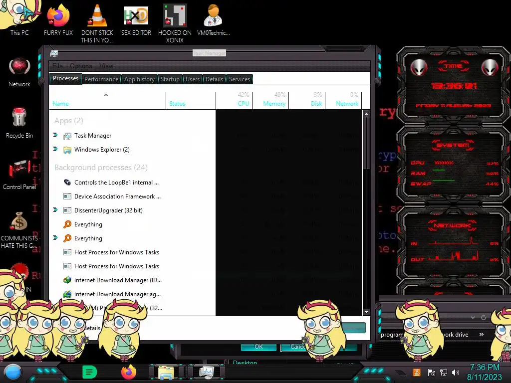The height and width of the screenshot is (383, 511).
Task: Select Task Manager app row icon
Action: (x=67, y=136)
